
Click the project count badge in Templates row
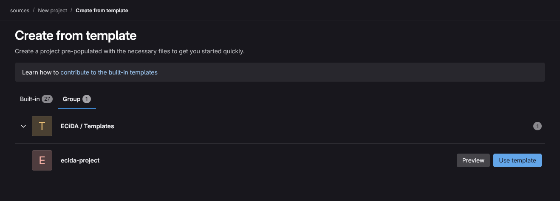537,126
